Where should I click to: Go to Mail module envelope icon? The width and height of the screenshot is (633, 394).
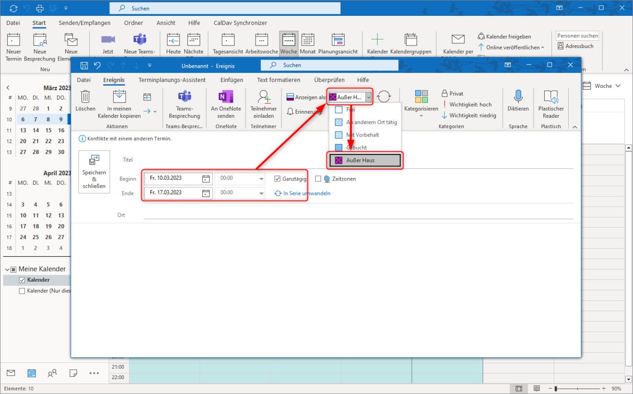point(11,373)
